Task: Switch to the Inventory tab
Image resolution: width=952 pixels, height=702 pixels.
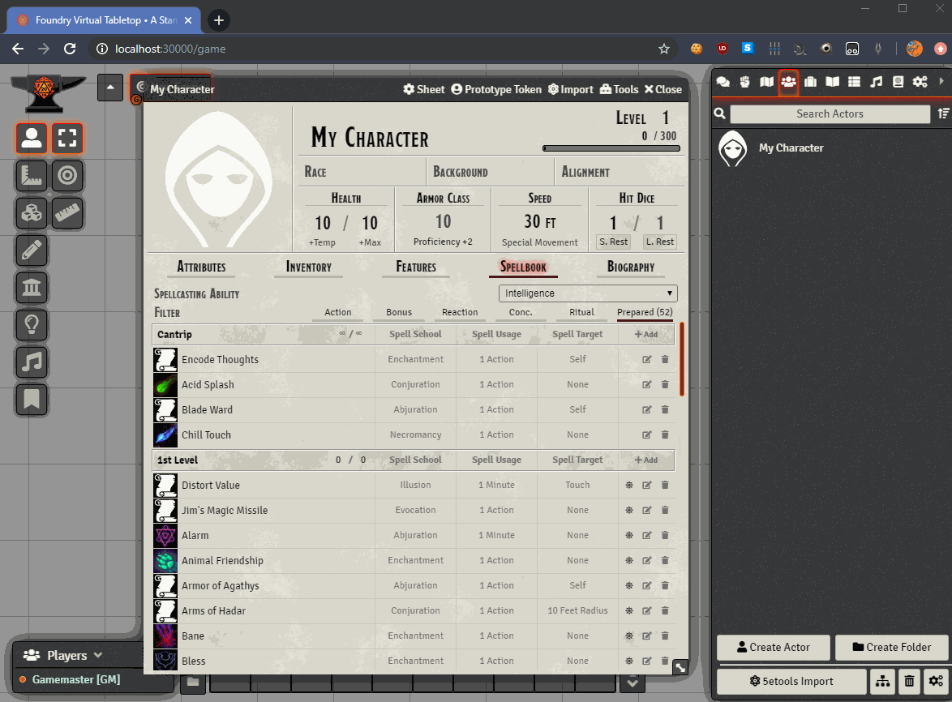Action: click(308, 268)
